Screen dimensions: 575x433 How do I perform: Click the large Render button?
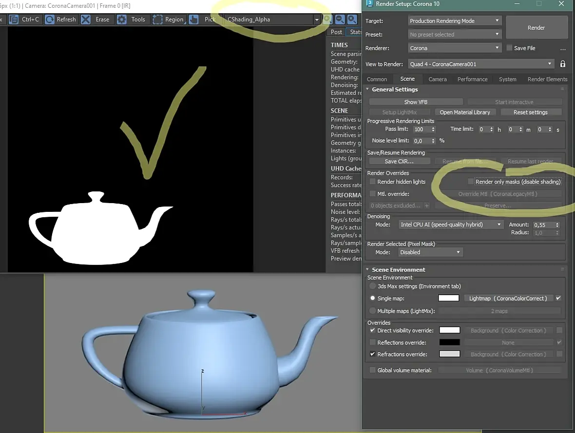point(536,28)
